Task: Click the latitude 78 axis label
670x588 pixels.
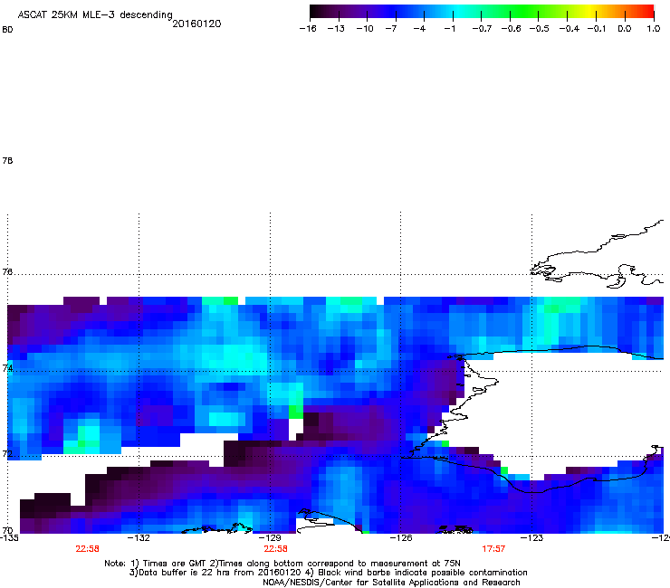Action: click(x=7, y=160)
